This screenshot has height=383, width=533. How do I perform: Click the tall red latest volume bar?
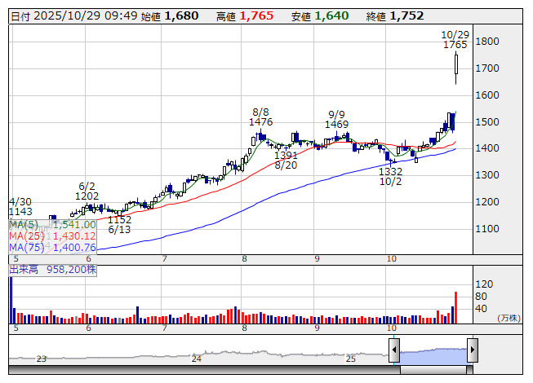pos(455,307)
